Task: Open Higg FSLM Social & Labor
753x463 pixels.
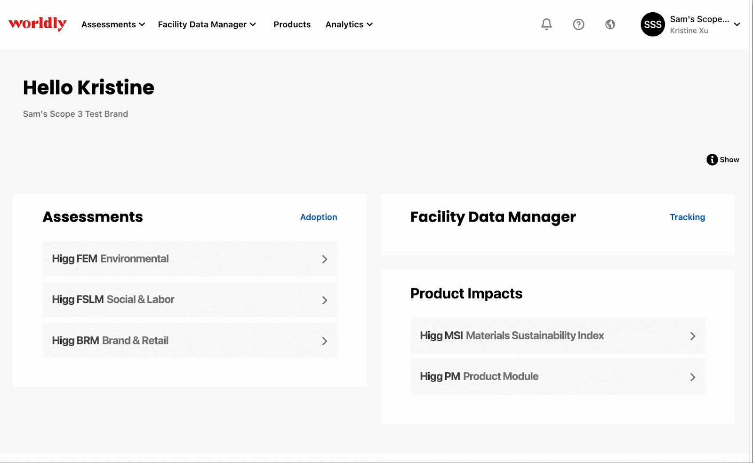Action: click(x=190, y=300)
